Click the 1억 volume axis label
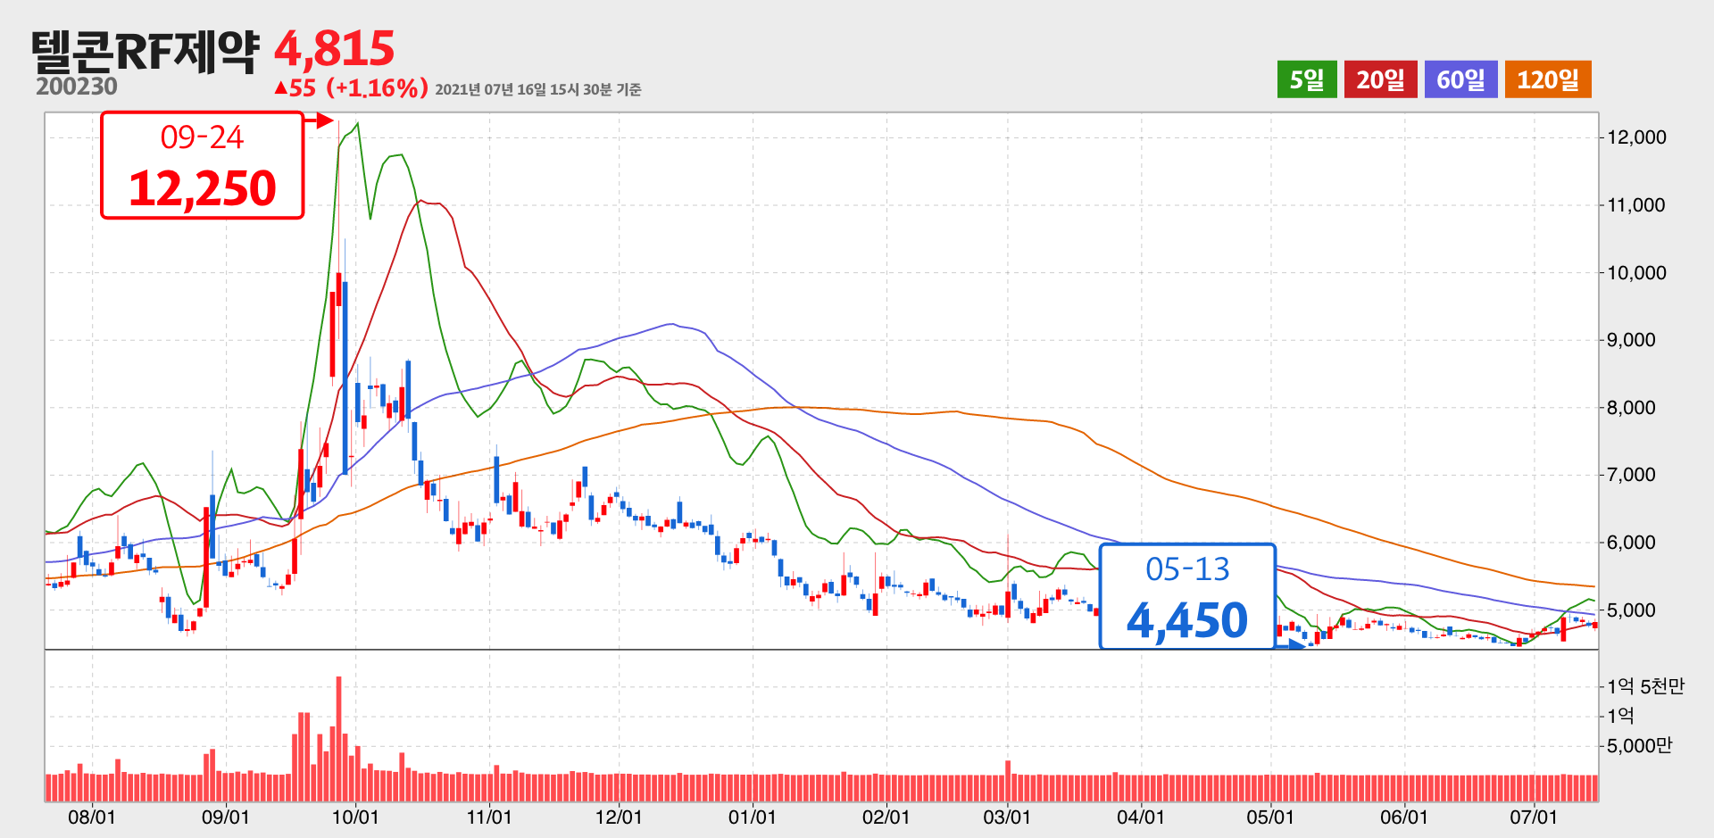 1620,716
